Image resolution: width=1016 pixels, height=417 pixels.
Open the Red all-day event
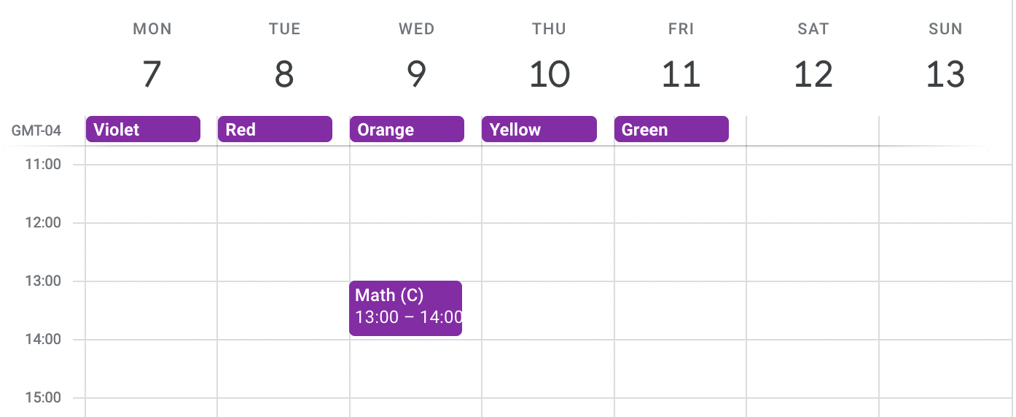[275, 129]
